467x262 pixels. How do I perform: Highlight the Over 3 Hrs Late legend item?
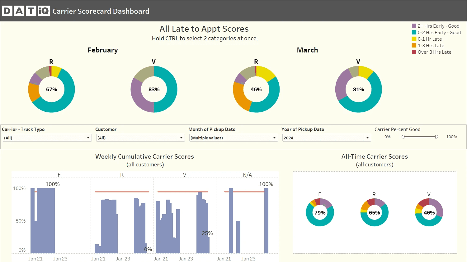coord(432,52)
